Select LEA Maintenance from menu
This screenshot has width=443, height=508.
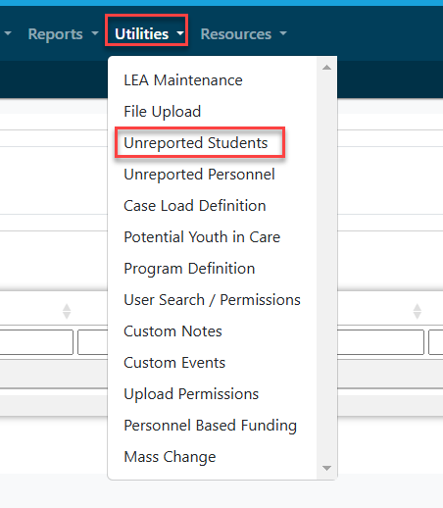183,80
